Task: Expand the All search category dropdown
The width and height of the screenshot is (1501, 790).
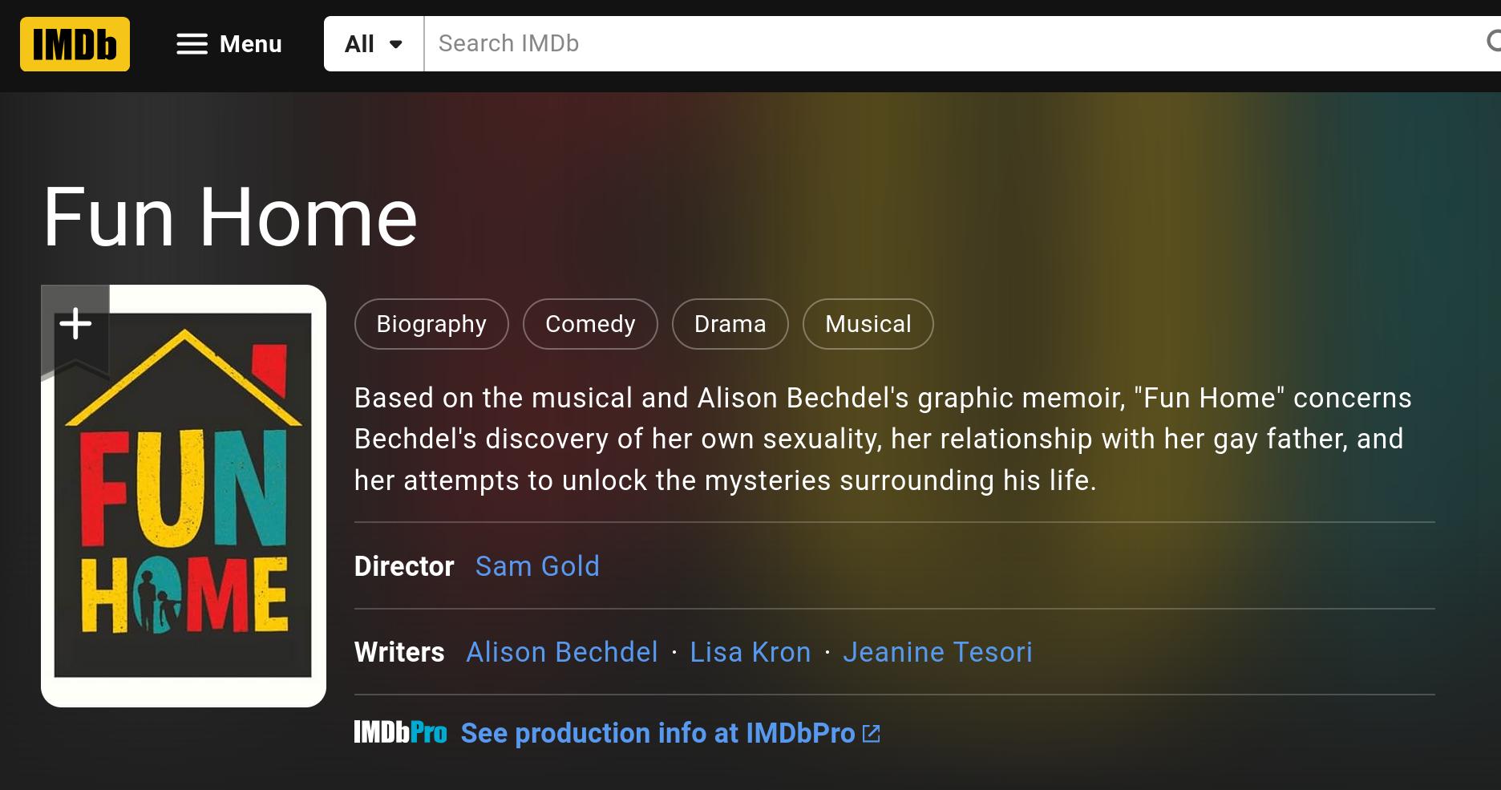Action: pyautogui.click(x=374, y=44)
